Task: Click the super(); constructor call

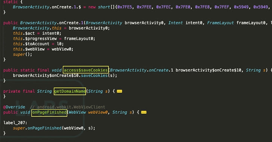Action: 22,55
